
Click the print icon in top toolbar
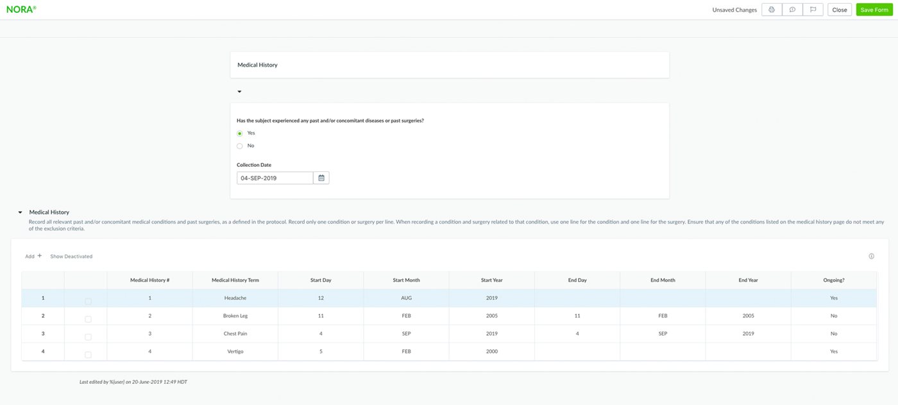(x=772, y=10)
